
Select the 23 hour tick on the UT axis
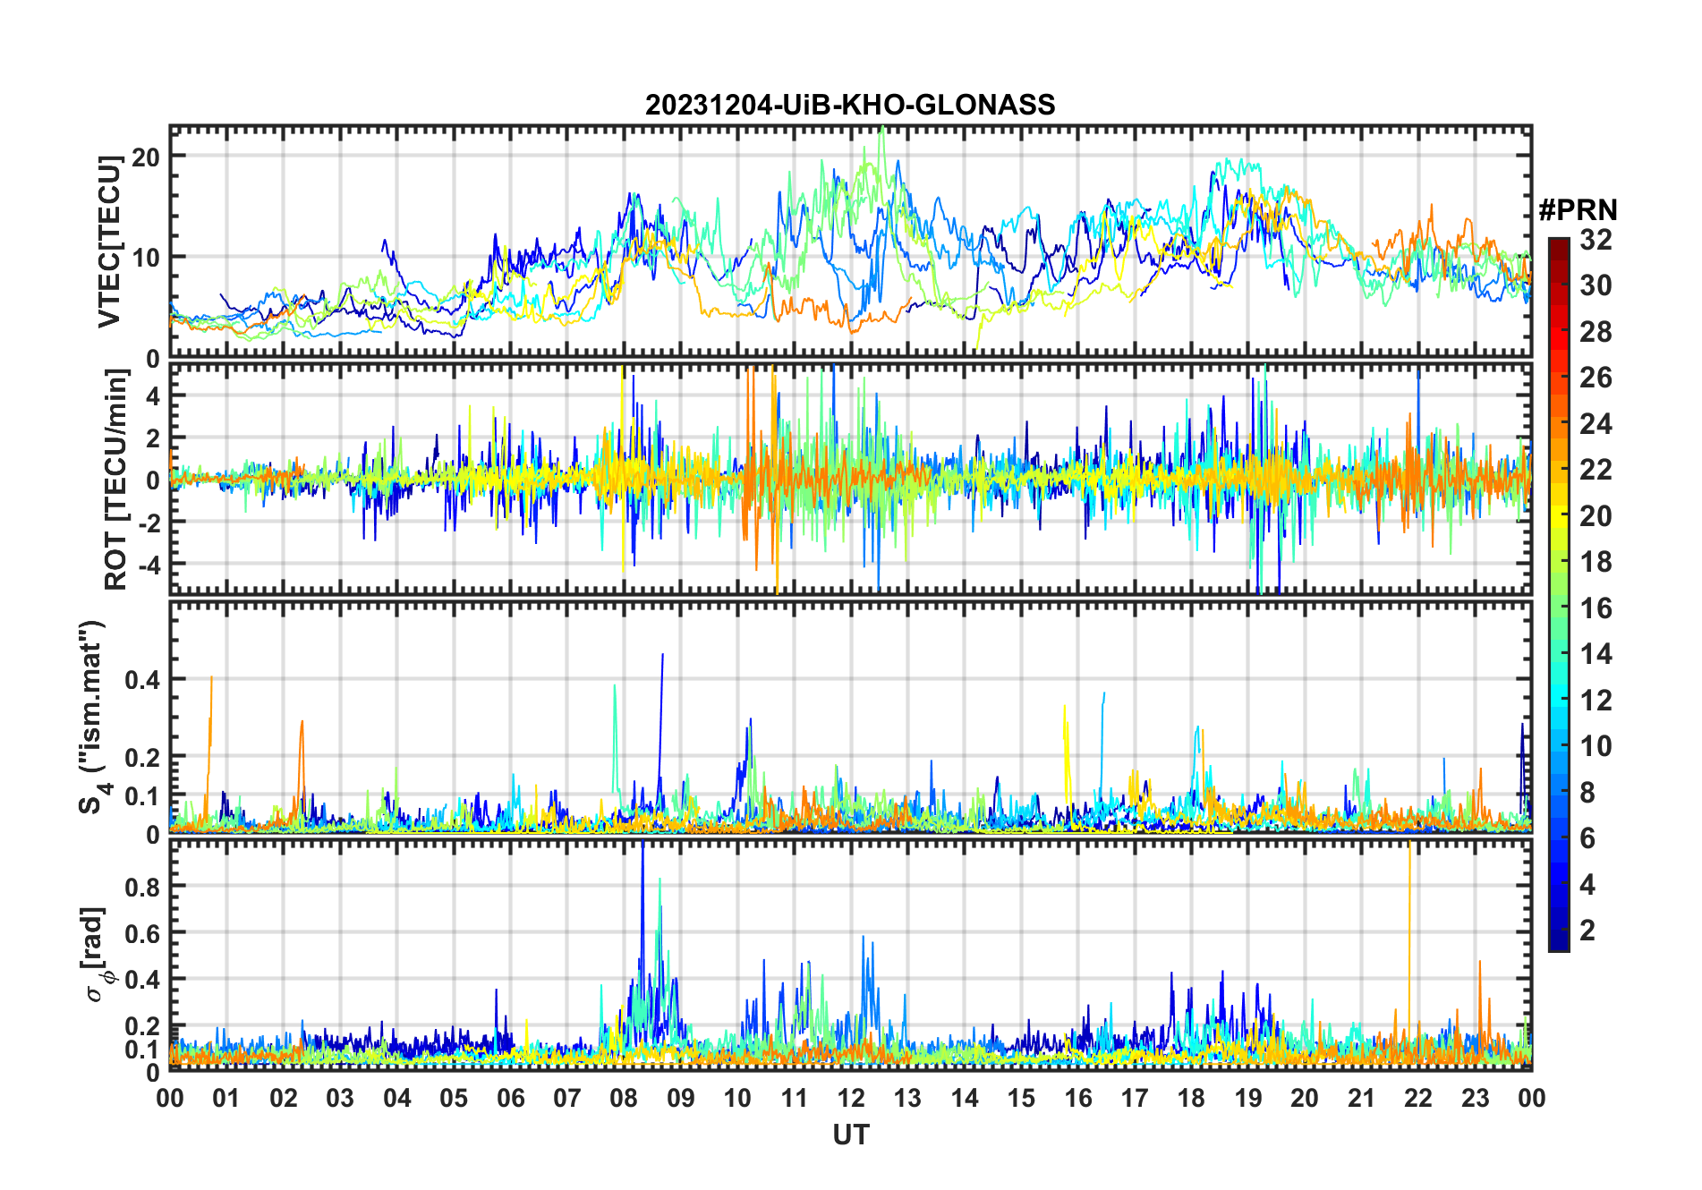(1475, 1098)
